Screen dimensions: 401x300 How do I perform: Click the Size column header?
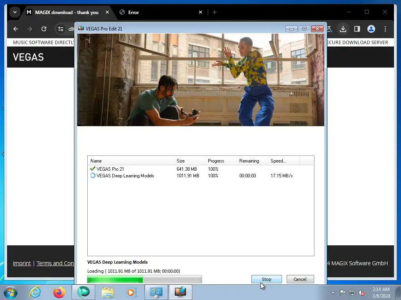pos(190,161)
